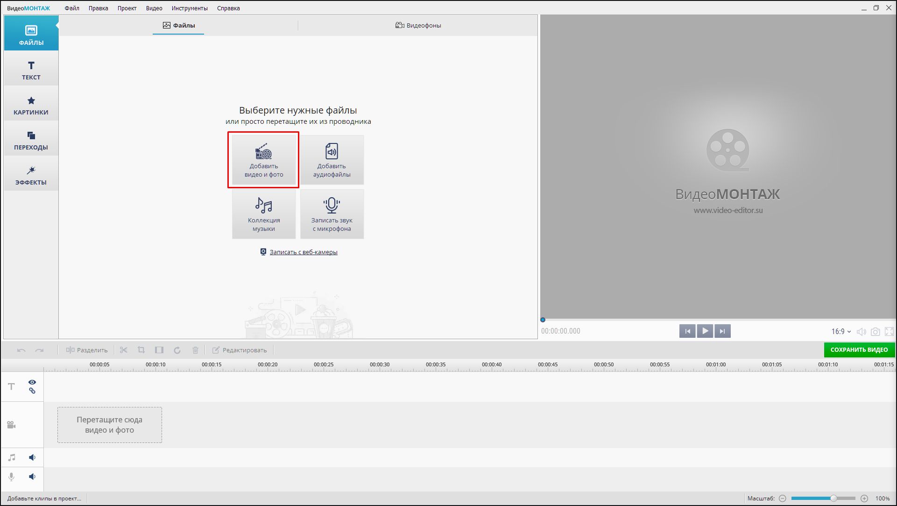Screen dimensions: 897x506
Task: Open the Видео menu
Action: click(x=154, y=8)
